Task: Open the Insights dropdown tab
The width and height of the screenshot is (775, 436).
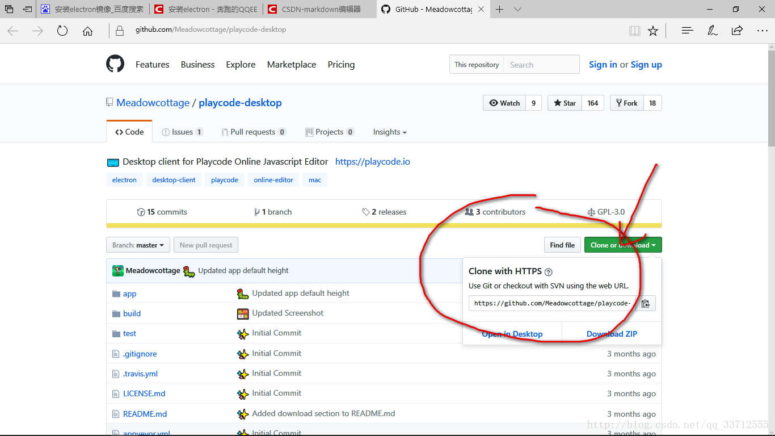Action: tap(390, 132)
